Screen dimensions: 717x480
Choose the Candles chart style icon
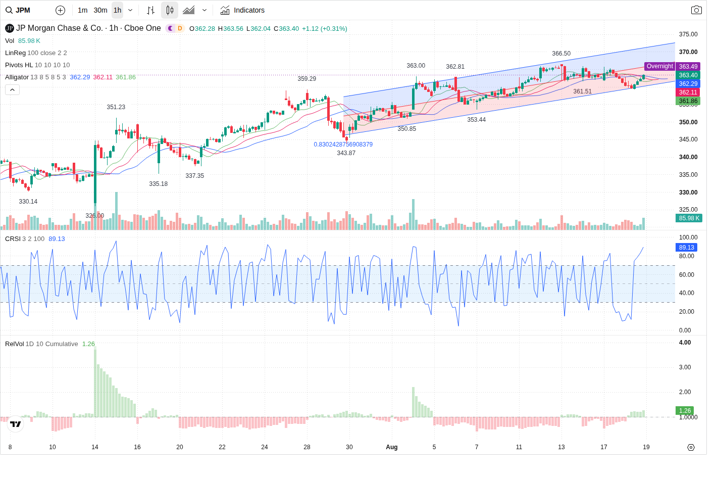(x=170, y=10)
